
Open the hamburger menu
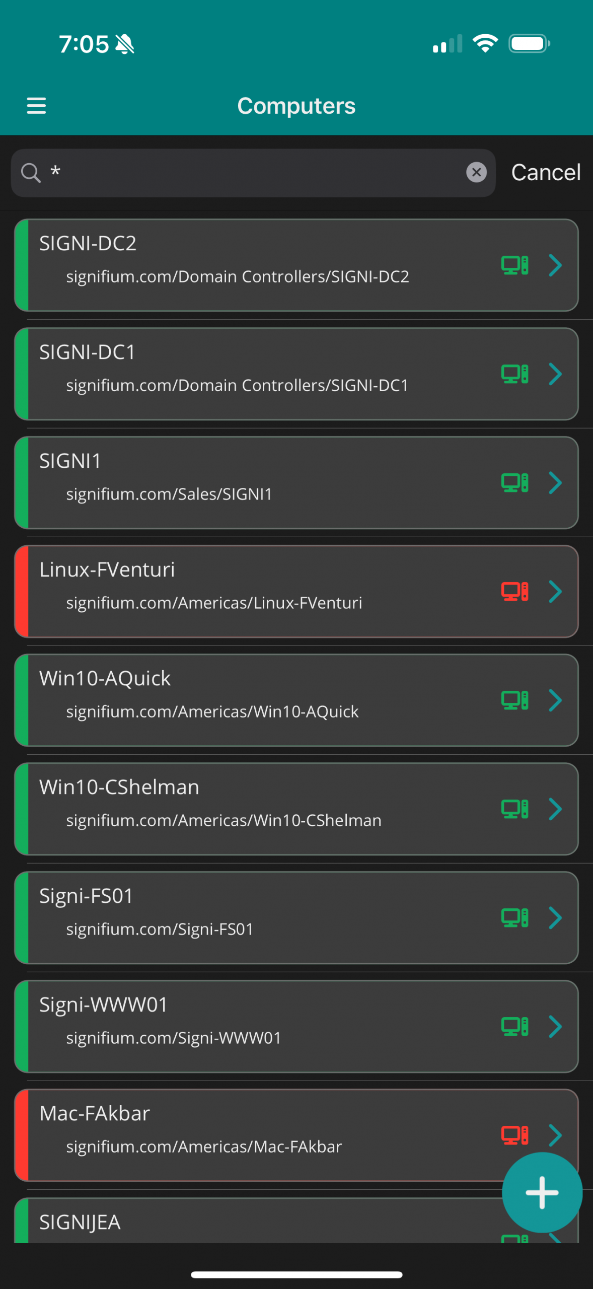click(x=36, y=106)
